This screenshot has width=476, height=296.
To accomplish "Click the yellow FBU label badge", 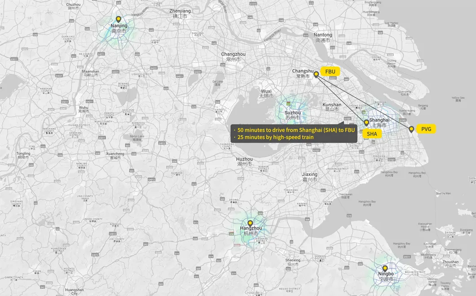I will pos(330,71).
